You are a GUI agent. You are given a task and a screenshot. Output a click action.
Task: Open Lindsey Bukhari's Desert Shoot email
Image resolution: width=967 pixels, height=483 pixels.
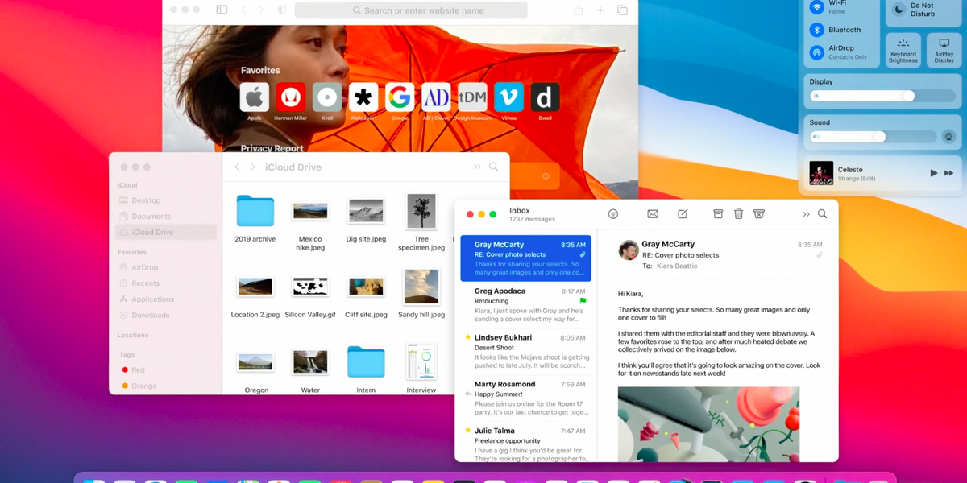tap(525, 352)
